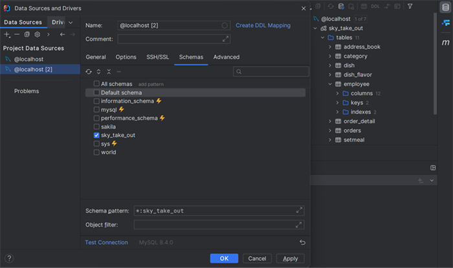Expand the indexes folder under employee
This screenshot has height=268, width=453.
pos(337,112)
